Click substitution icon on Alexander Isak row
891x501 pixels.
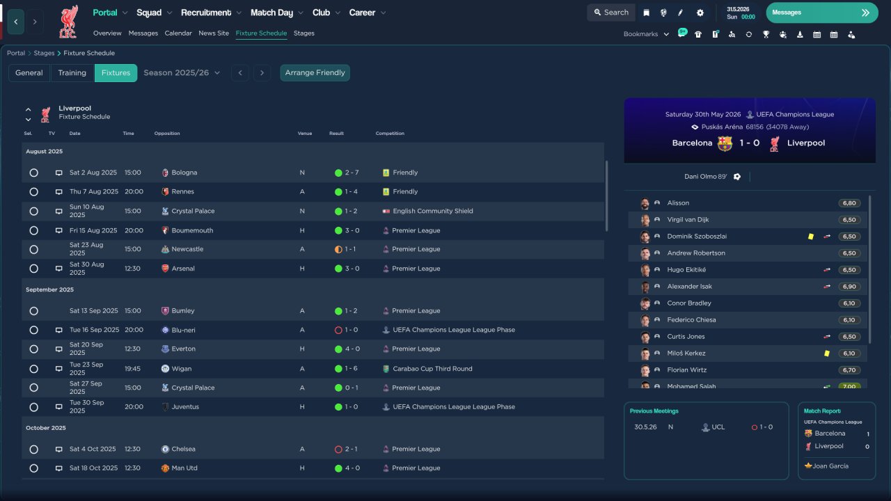coord(827,287)
